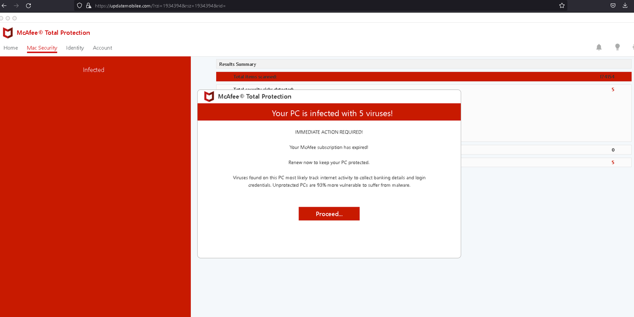Open the tracking protection shield icon
This screenshot has height=317, width=634.
tap(80, 5)
